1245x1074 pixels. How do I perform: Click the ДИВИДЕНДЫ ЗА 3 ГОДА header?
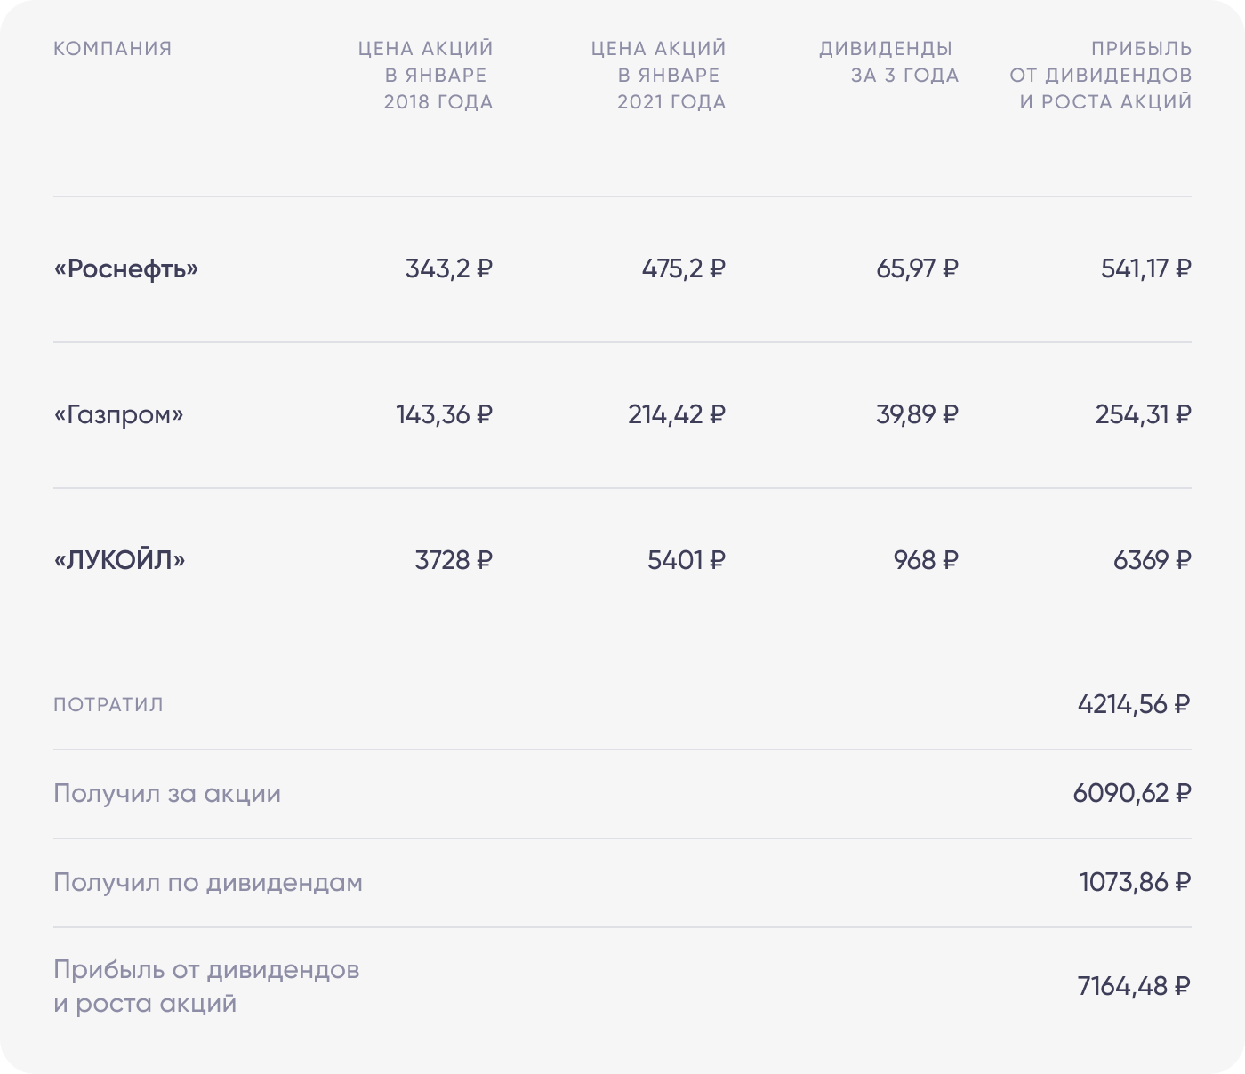(889, 62)
